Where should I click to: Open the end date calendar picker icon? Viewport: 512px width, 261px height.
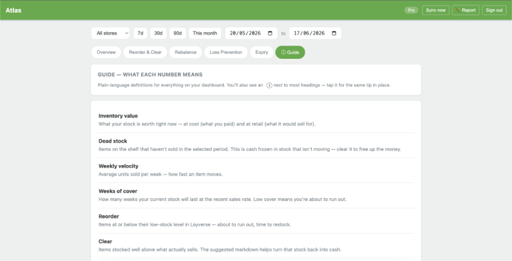334,33
